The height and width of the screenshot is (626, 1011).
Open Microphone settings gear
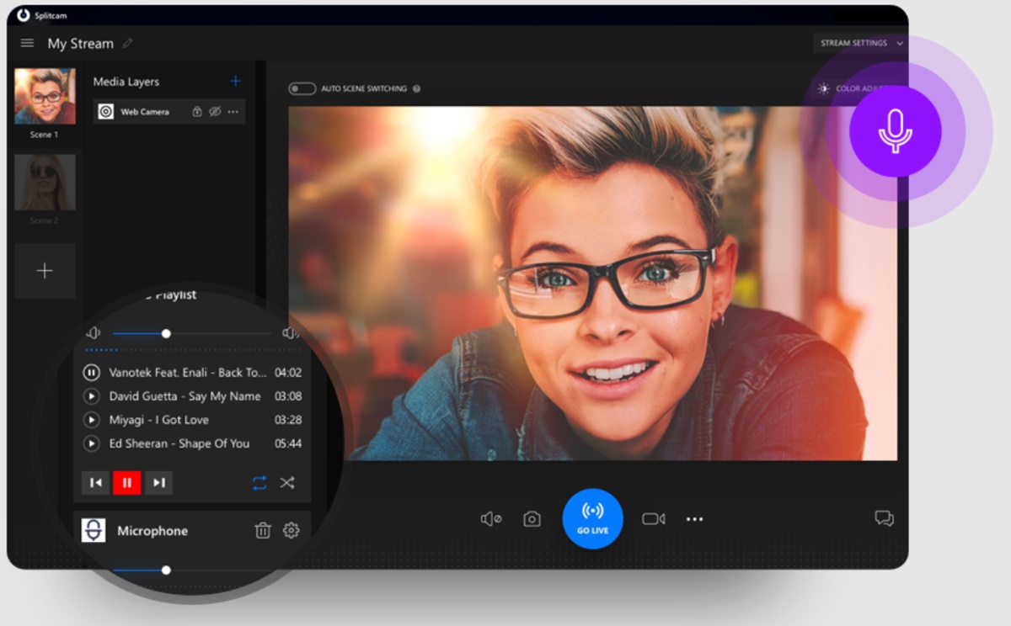(291, 530)
